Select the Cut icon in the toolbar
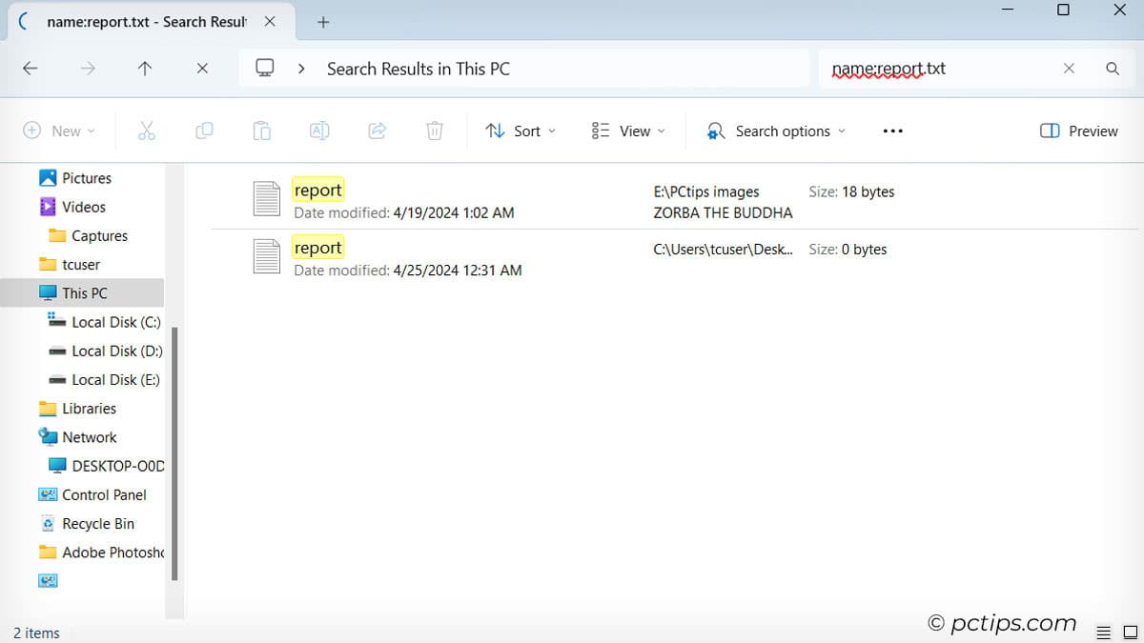The width and height of the screenshot is (1144, 643). click(x=147, y=131)
